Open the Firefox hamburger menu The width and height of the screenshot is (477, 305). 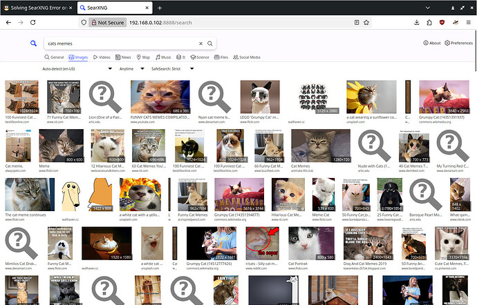click(467, 22)
